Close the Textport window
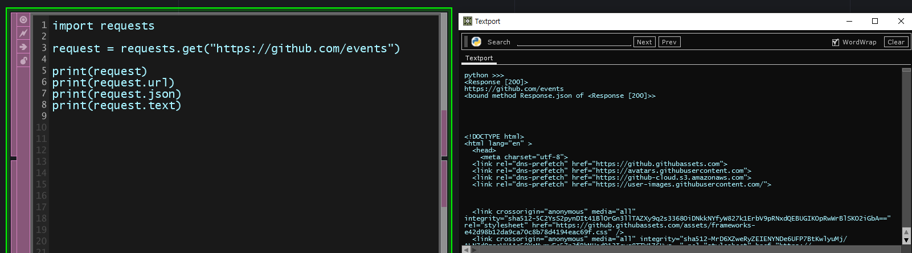 point(901,21)
